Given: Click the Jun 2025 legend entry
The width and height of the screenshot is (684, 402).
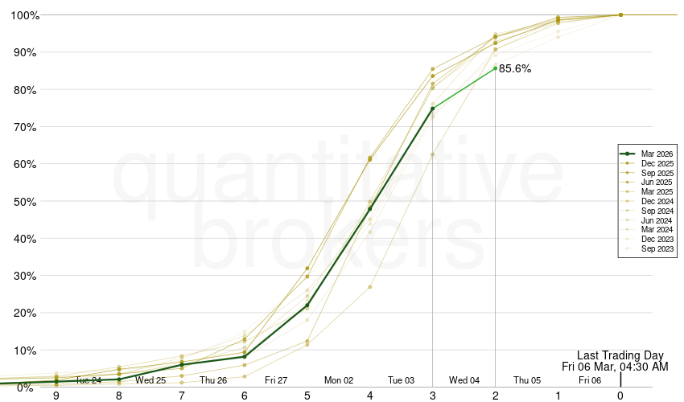Looking at the screenshot, I should pos(657,183).
